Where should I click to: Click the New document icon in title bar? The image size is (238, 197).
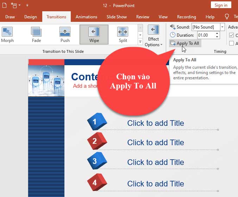tap(5, 5)
